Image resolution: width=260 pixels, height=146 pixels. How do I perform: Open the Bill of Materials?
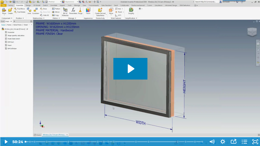click(65, 10)
